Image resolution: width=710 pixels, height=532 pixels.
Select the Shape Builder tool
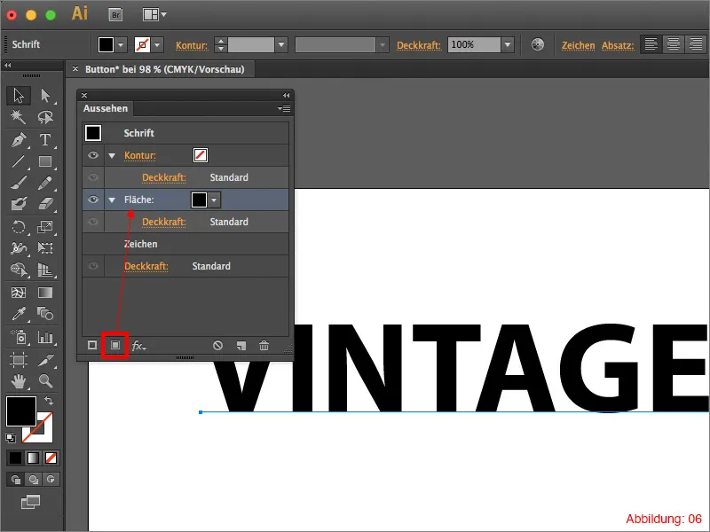pyautogui.click(x=19, y=270)
